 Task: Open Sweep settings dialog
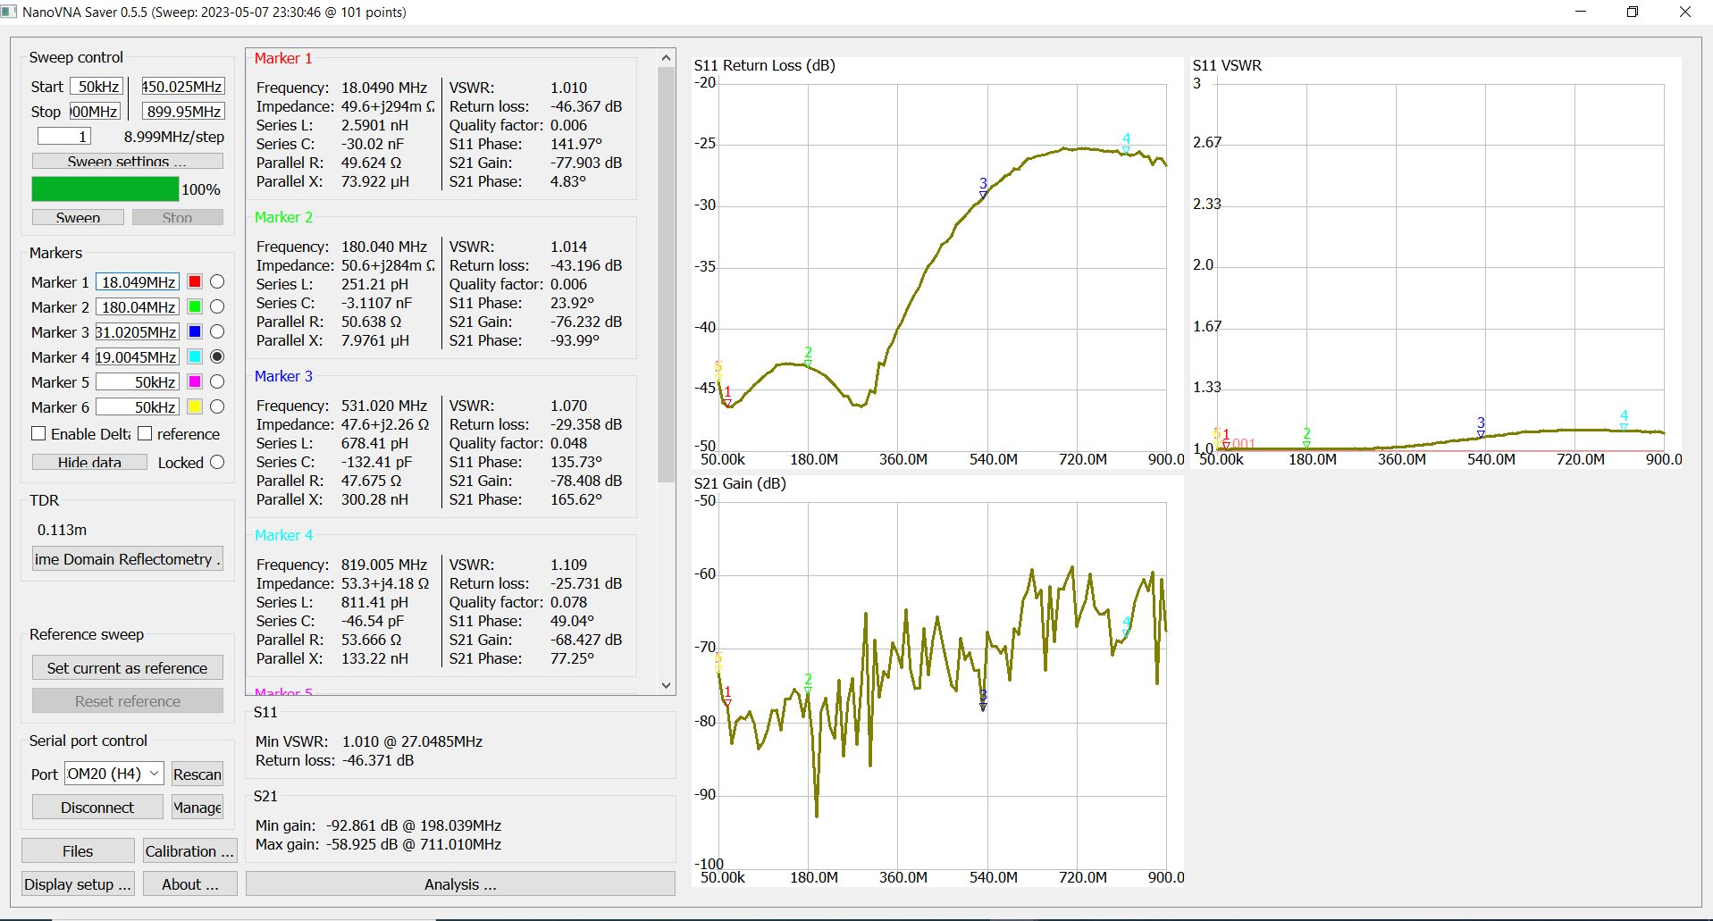coord(128,161)
